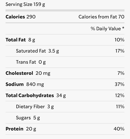Click the 7% Cholesterol daily value

pyautogui.click(x=121, y=73)
